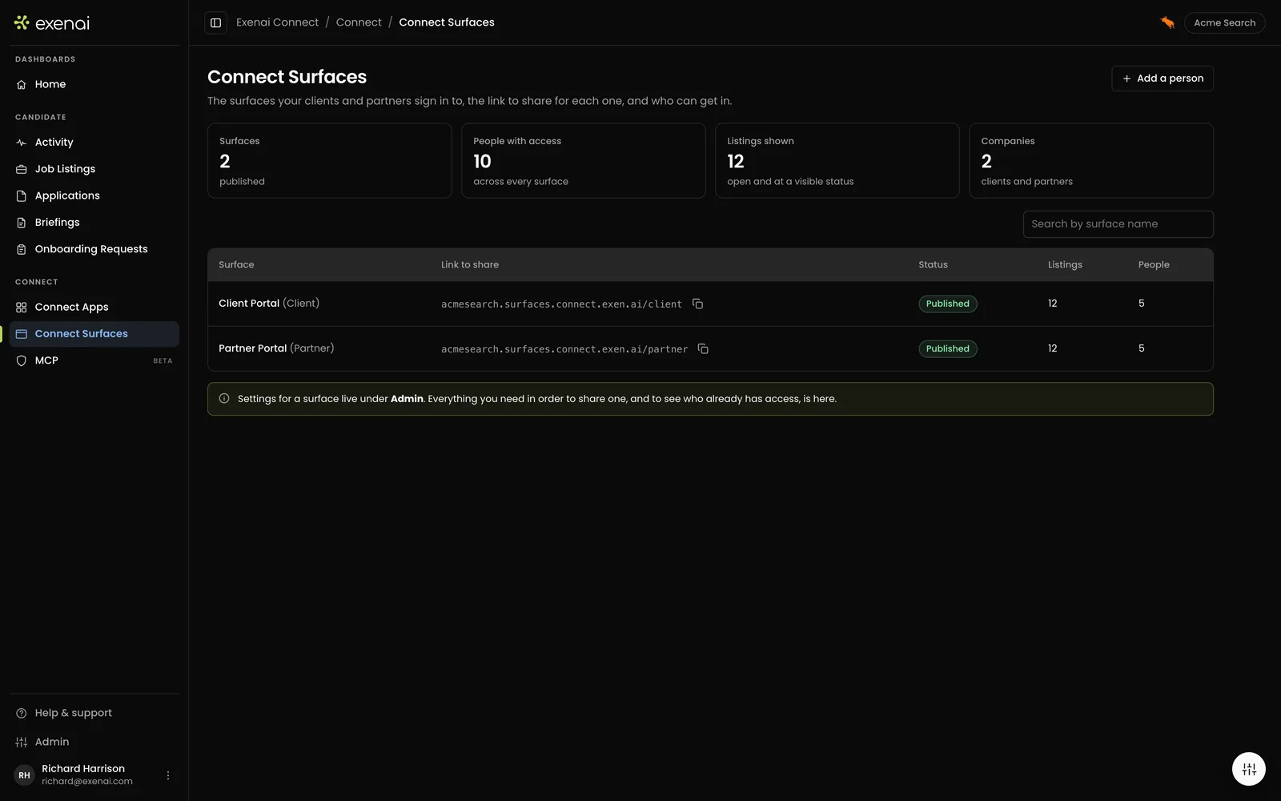The image size is (1281, 801).
Task: Go to Home in sidebar
Action: (x=94, y=84)
